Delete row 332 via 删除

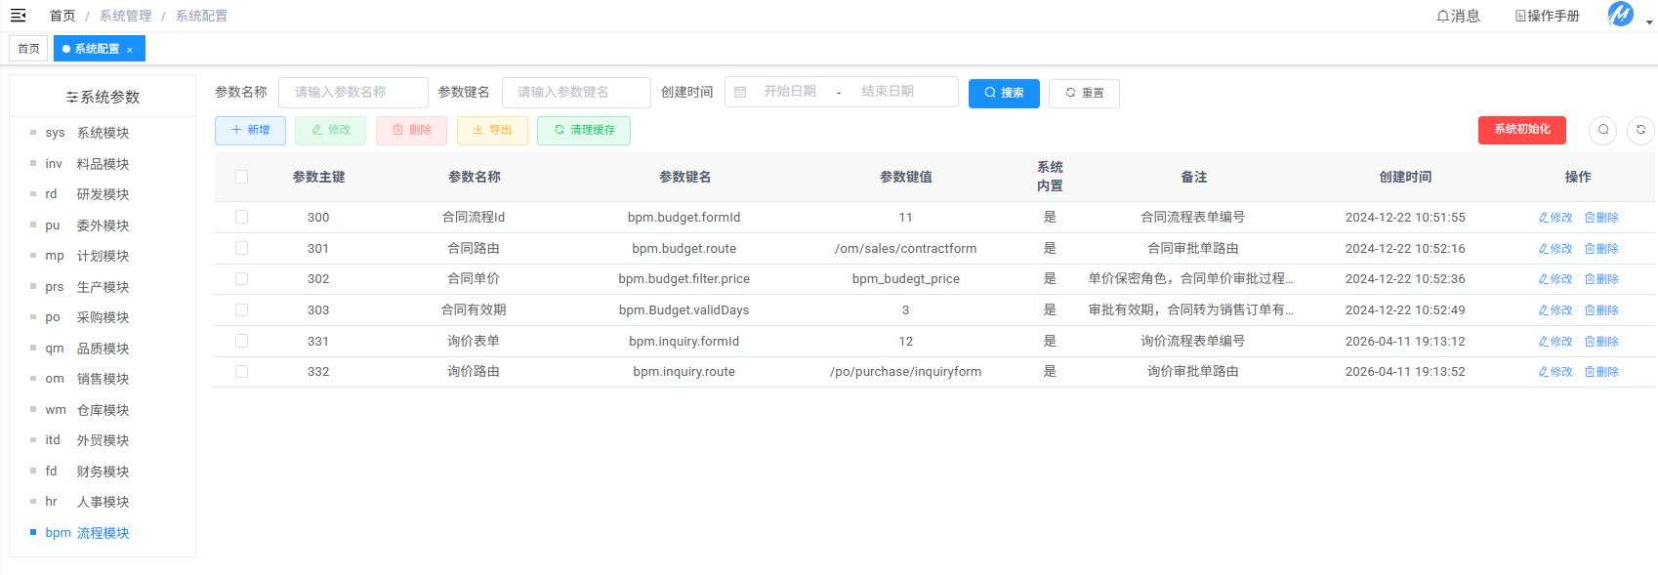pyautogui.click(x=1601, y=372)
